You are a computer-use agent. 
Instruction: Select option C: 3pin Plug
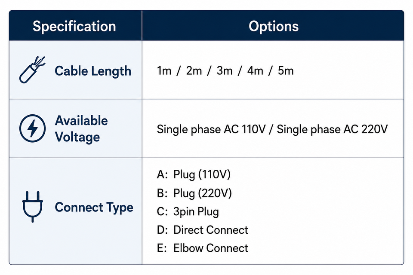coord(188,211)
